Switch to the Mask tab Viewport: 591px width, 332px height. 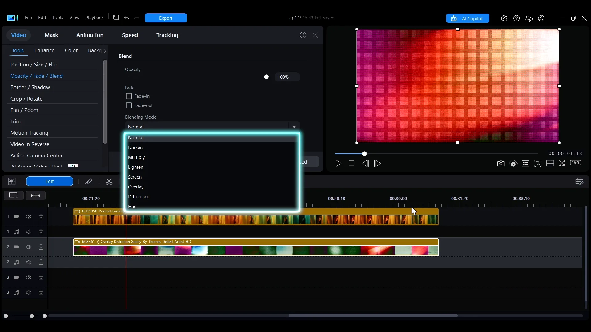pos(51,35)
